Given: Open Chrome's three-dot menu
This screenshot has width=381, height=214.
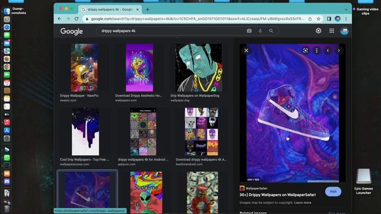Looking at the screenshot, I should tap(346, 18).
